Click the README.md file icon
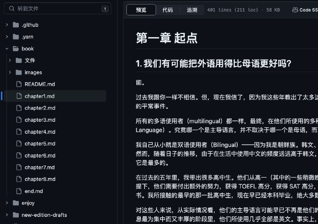 [19, 84]
